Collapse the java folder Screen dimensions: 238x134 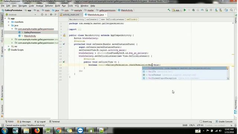tap(9, 25)
